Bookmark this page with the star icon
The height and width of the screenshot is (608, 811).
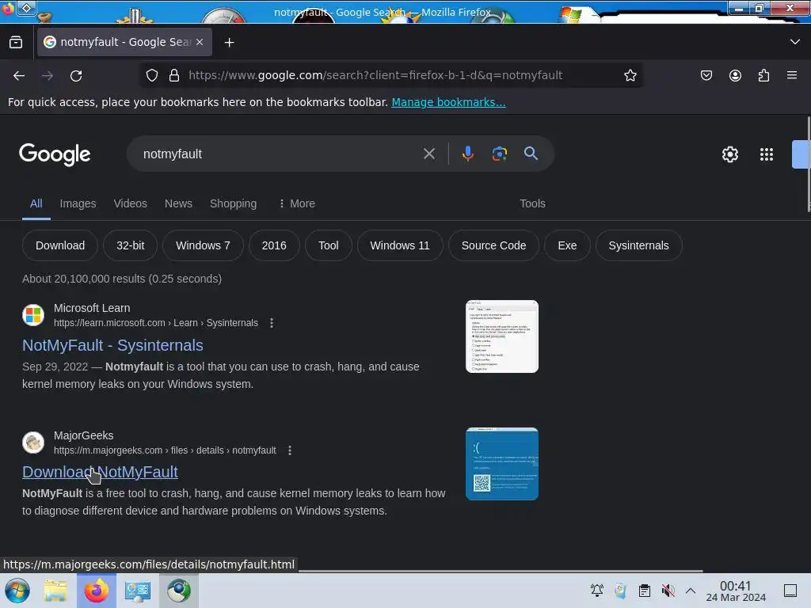(x=630, y=75)
